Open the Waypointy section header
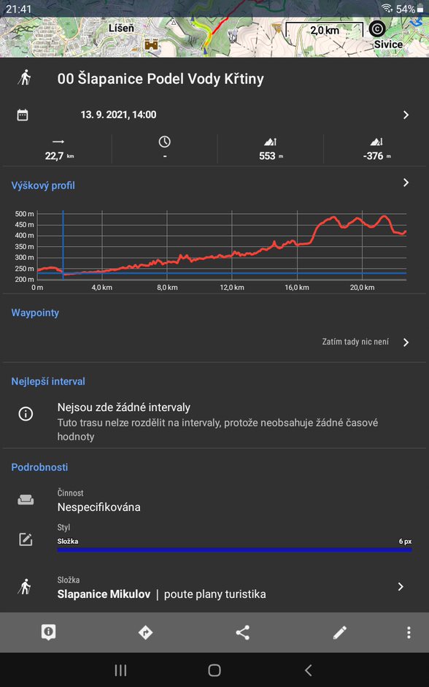This screenshot has width=429, height=687. point(35,312)
